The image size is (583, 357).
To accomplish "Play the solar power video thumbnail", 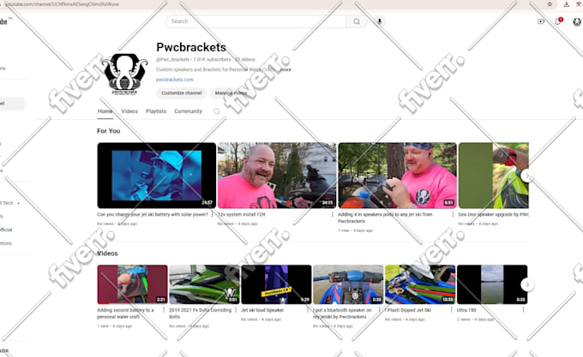I will (x=157, y=176).
